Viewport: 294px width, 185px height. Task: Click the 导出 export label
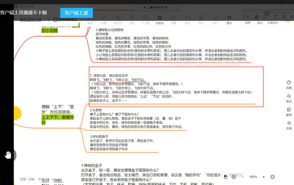point(260,23)
